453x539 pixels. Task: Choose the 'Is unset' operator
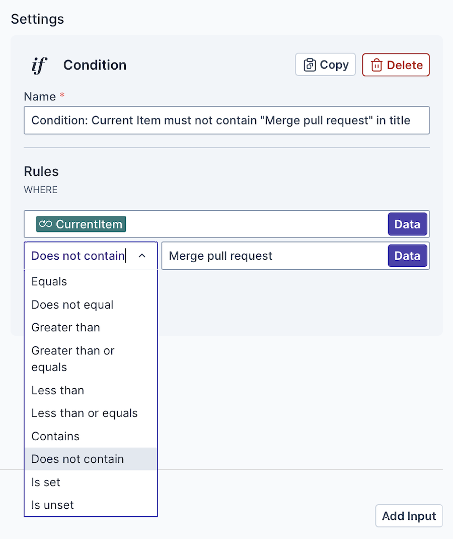(x=52, y=505)
